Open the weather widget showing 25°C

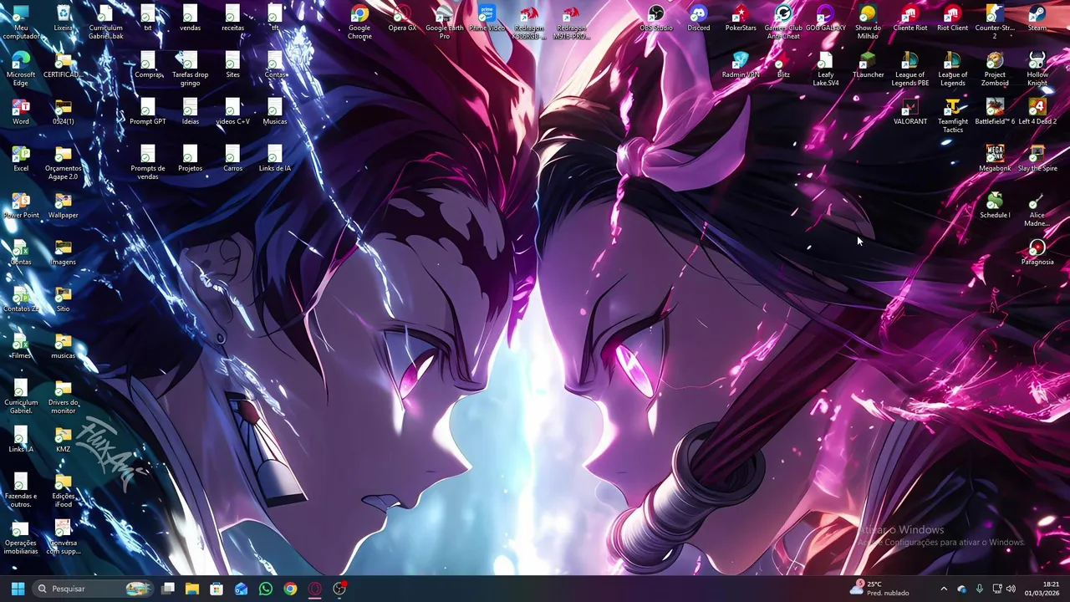point(879,589)
